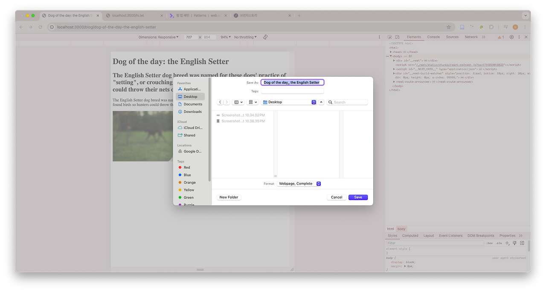
Task: Open the Dimensions: Responsive dropdown
Action: pyautogui.click(x=159, y=37)
